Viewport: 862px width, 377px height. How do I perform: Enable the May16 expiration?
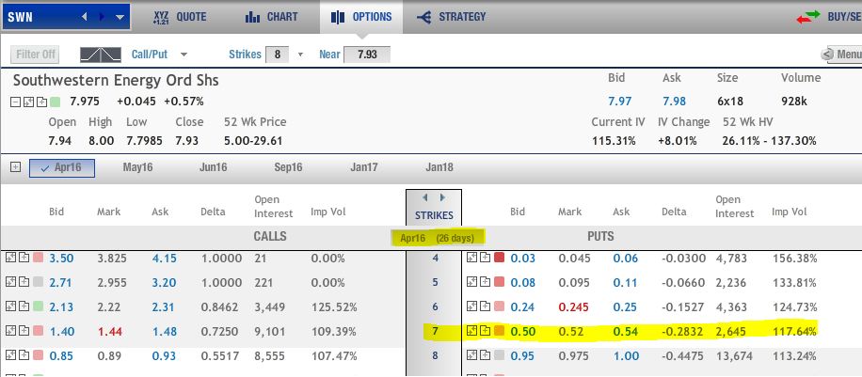[138, 167]
